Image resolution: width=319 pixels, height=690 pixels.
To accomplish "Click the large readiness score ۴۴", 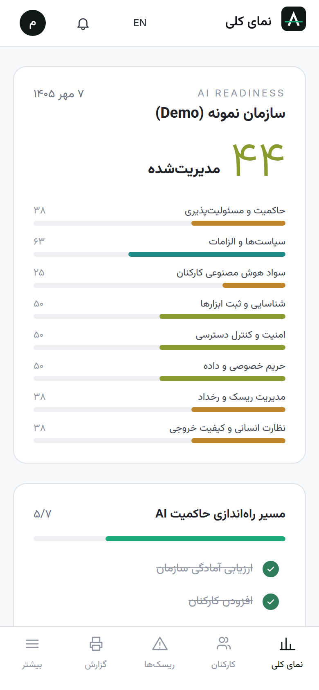I will point(258,160).
